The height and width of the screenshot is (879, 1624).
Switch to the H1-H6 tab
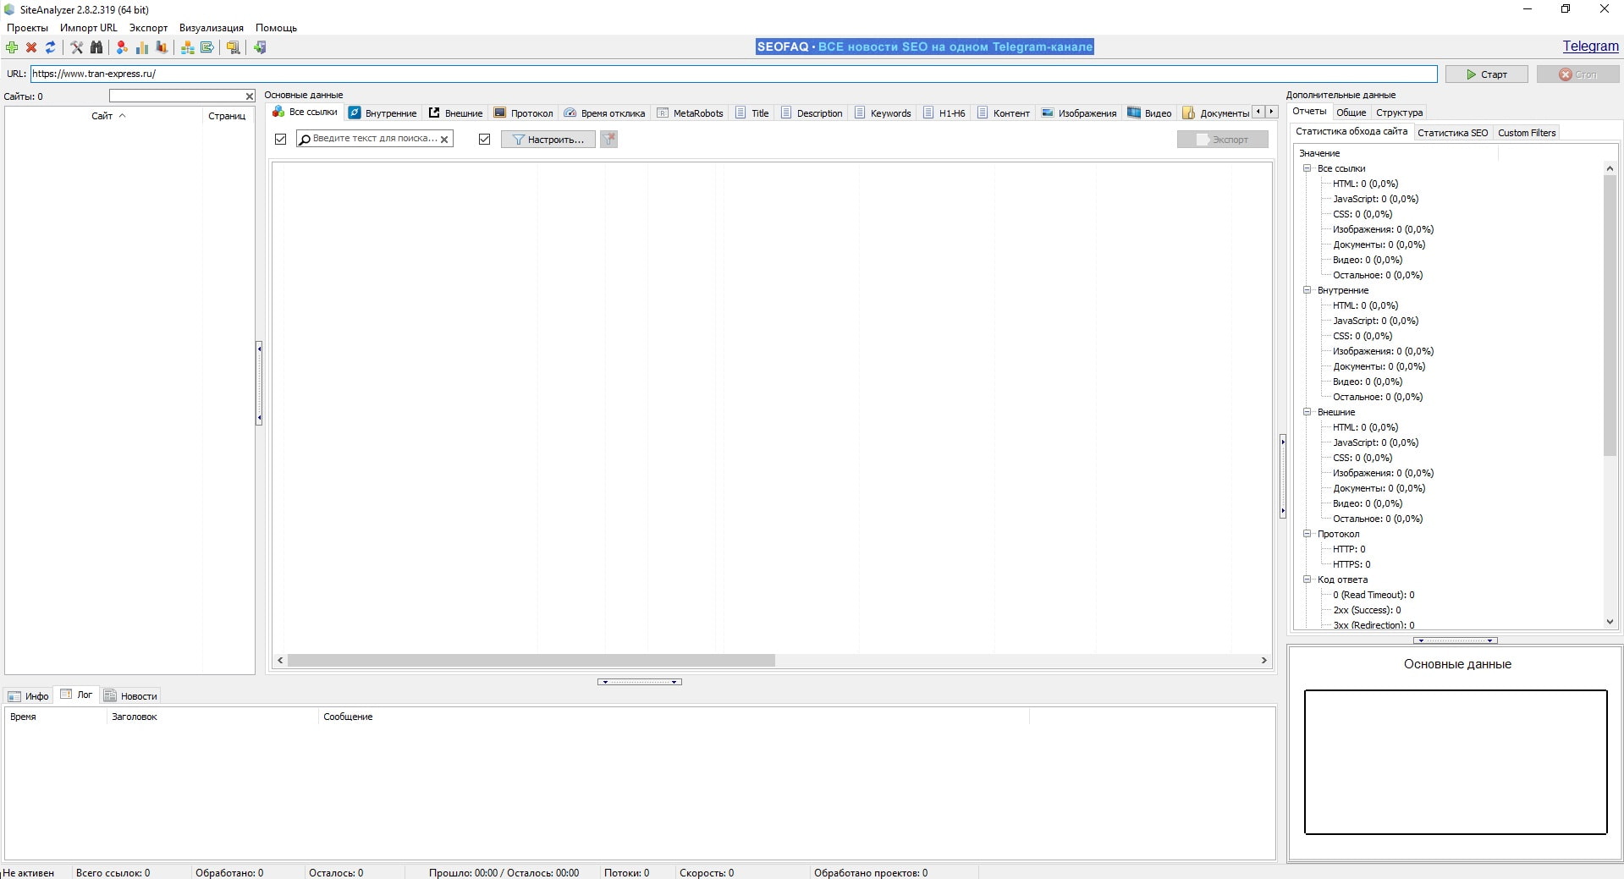coord(944,113)
